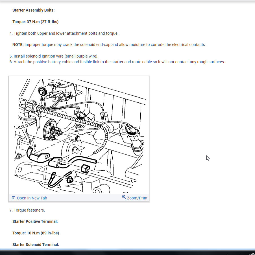Click the starter wiring diagram image
The height and width of the screenshot is (255, 255).
coord(79,135)
